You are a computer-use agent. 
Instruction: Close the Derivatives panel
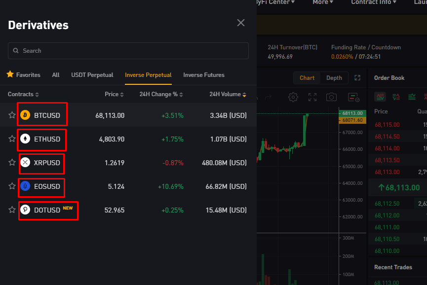pos(241,23)
